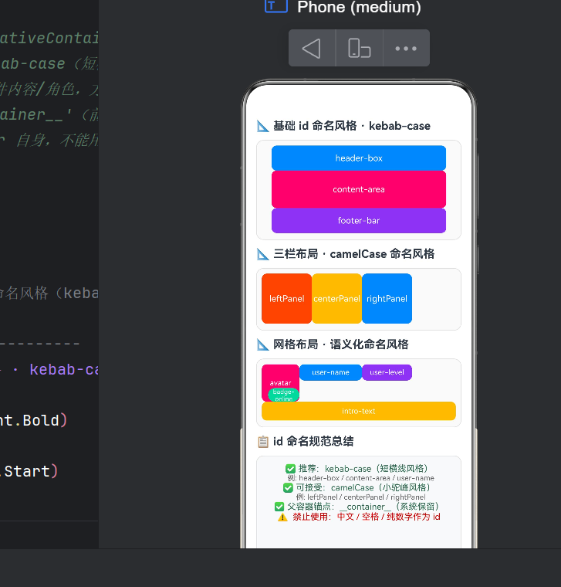This screenshot has width=561, height=587.
Task: Click the 'ativeContai' comment line in editor
Action: click(49, 38)
